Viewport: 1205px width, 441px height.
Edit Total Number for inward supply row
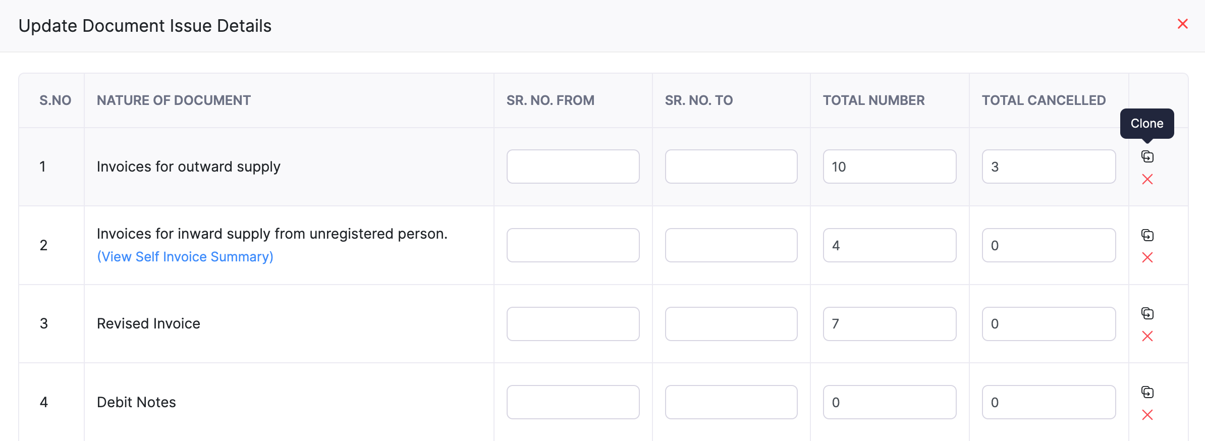(890, 245)
